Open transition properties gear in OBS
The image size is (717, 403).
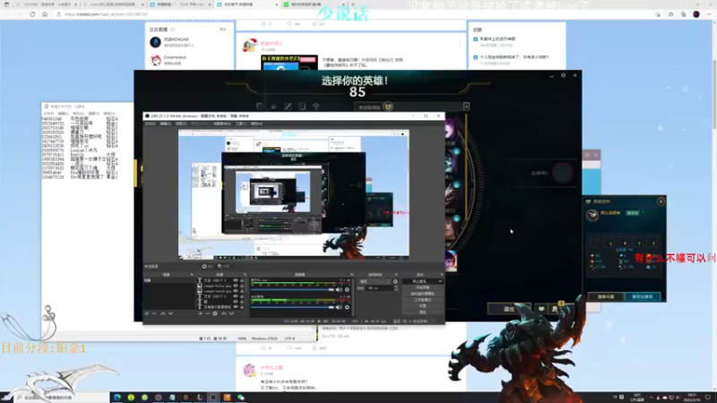pos(395,281)
